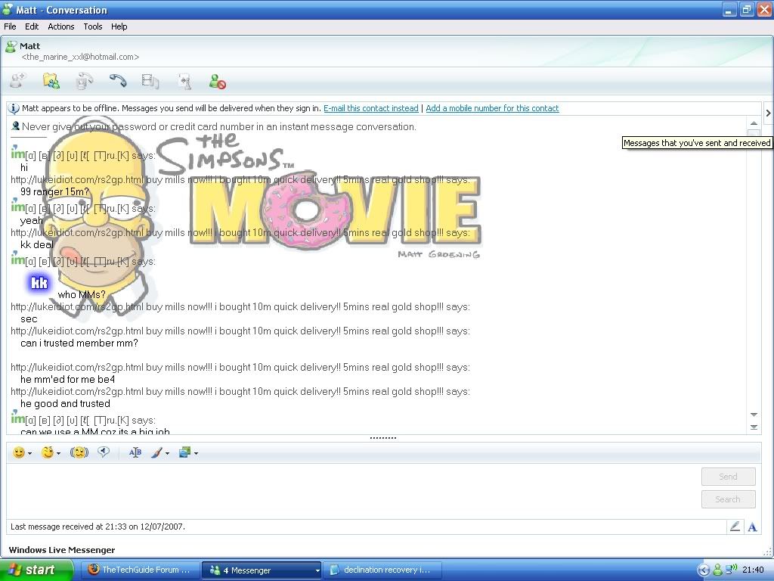Viewport: 774px width, 581px height.
Task: Click the invite contact to conversation icon
Action: [x=18, y=81]
